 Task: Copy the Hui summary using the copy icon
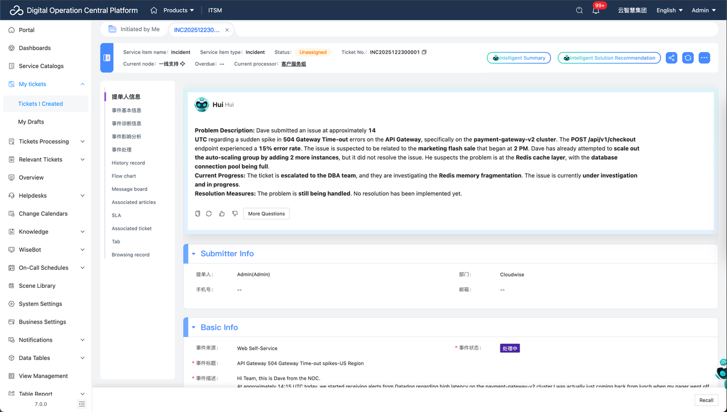click(198, 214)
